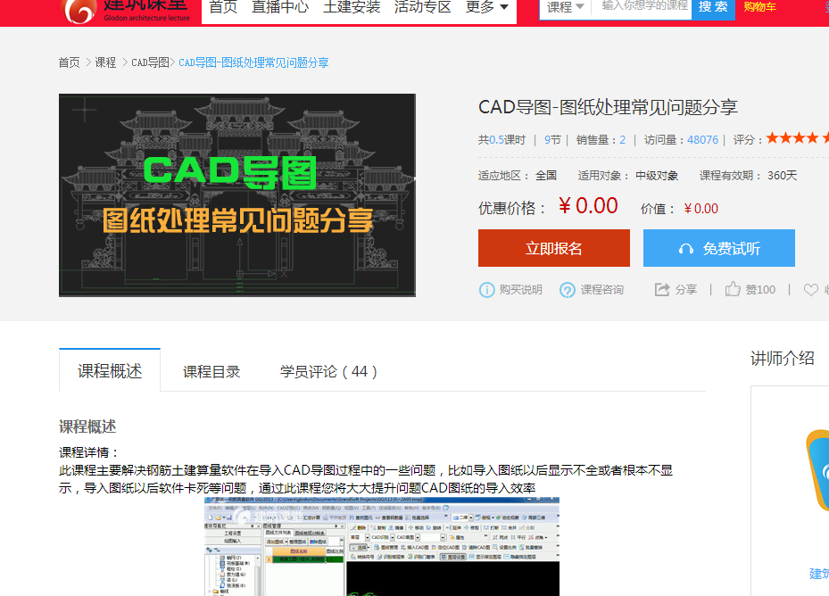Click the 课程详情 label
The height and width of the screenshot is (596, 829).
coord(89,452)
